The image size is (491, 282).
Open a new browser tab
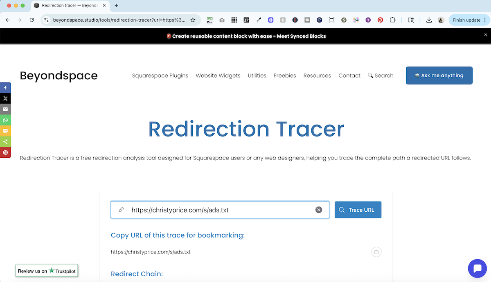click(116, 6)
